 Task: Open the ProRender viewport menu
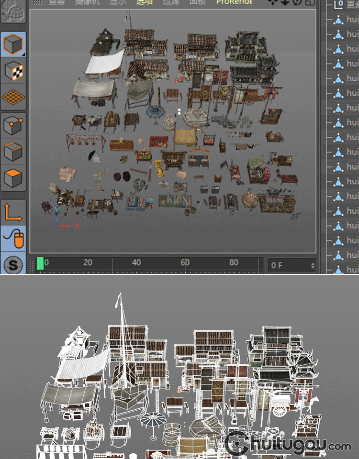point(234,2)
